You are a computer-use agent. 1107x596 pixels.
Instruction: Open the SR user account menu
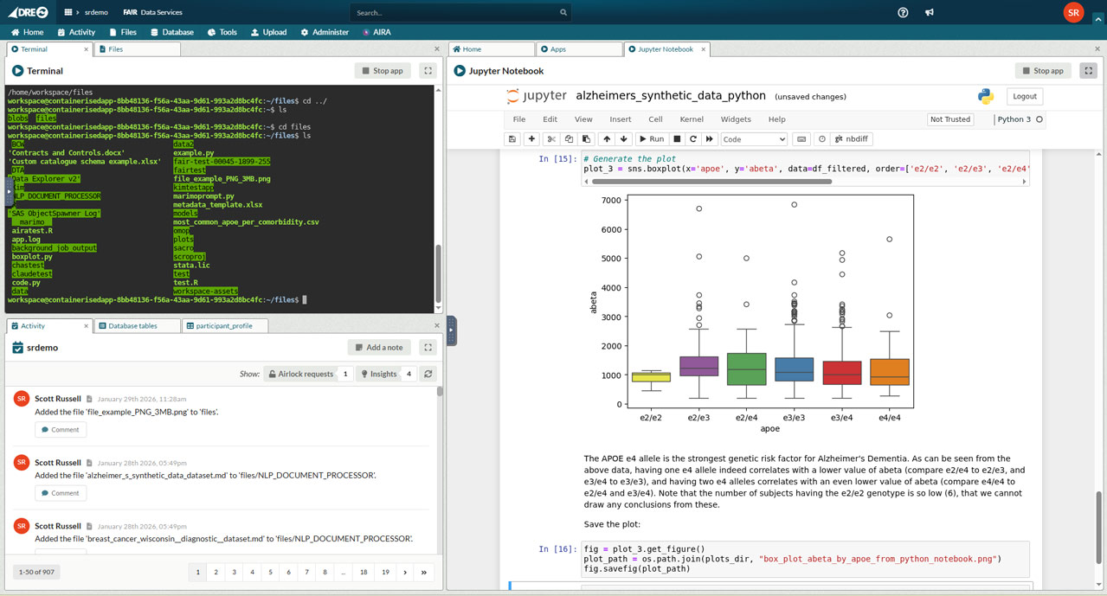point(1073,12)
